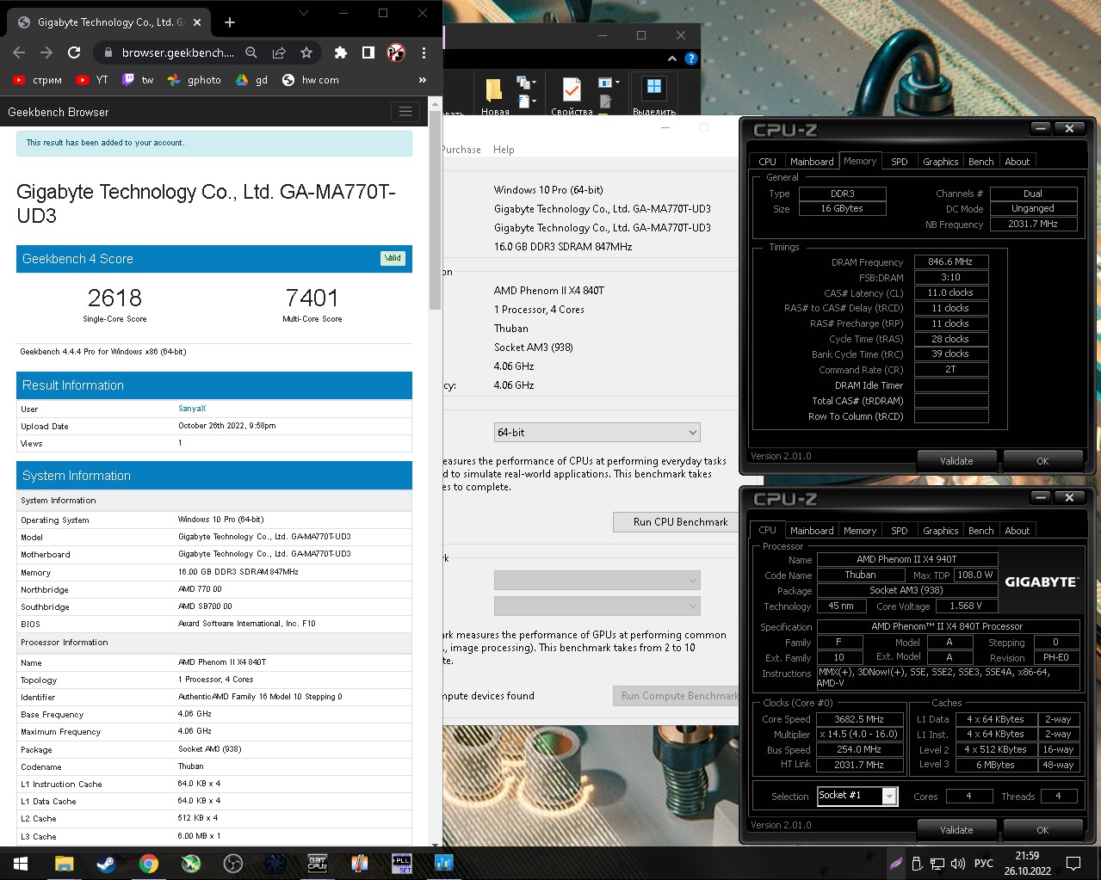Open Geekbench Browser hamburger menu
The image size is (1101, 880).
pos(405,112)
